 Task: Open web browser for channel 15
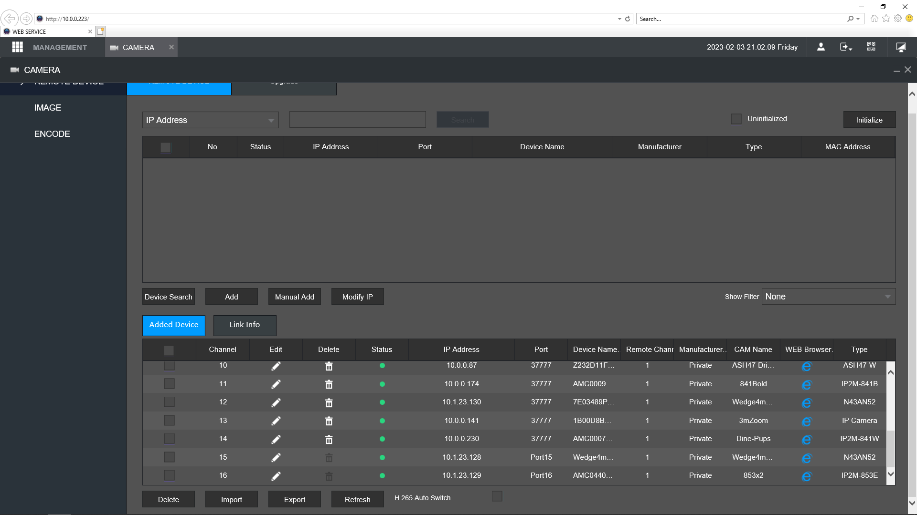(x=806, y=458)
